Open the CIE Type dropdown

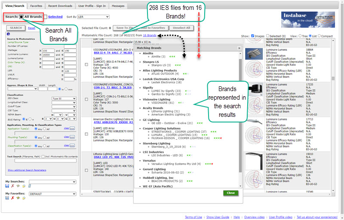pos(64,111)
